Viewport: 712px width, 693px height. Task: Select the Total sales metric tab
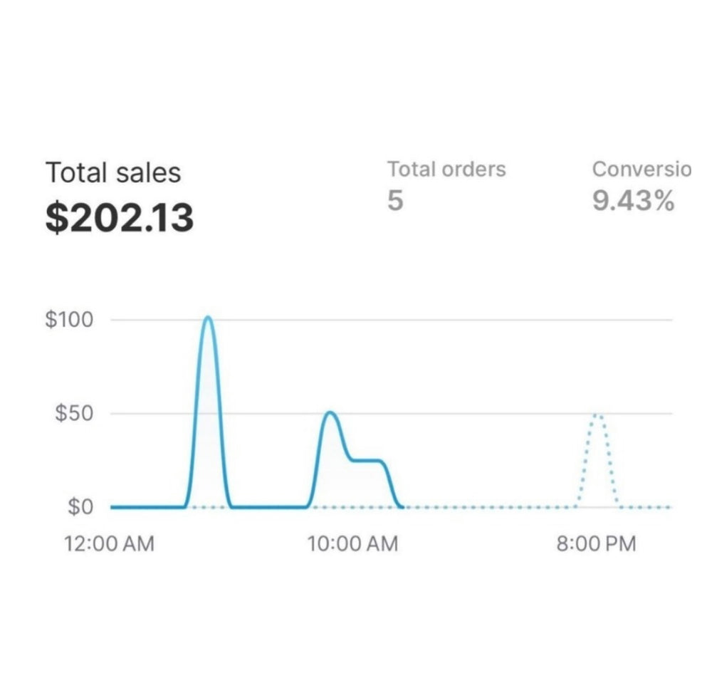tap(113, 173)
